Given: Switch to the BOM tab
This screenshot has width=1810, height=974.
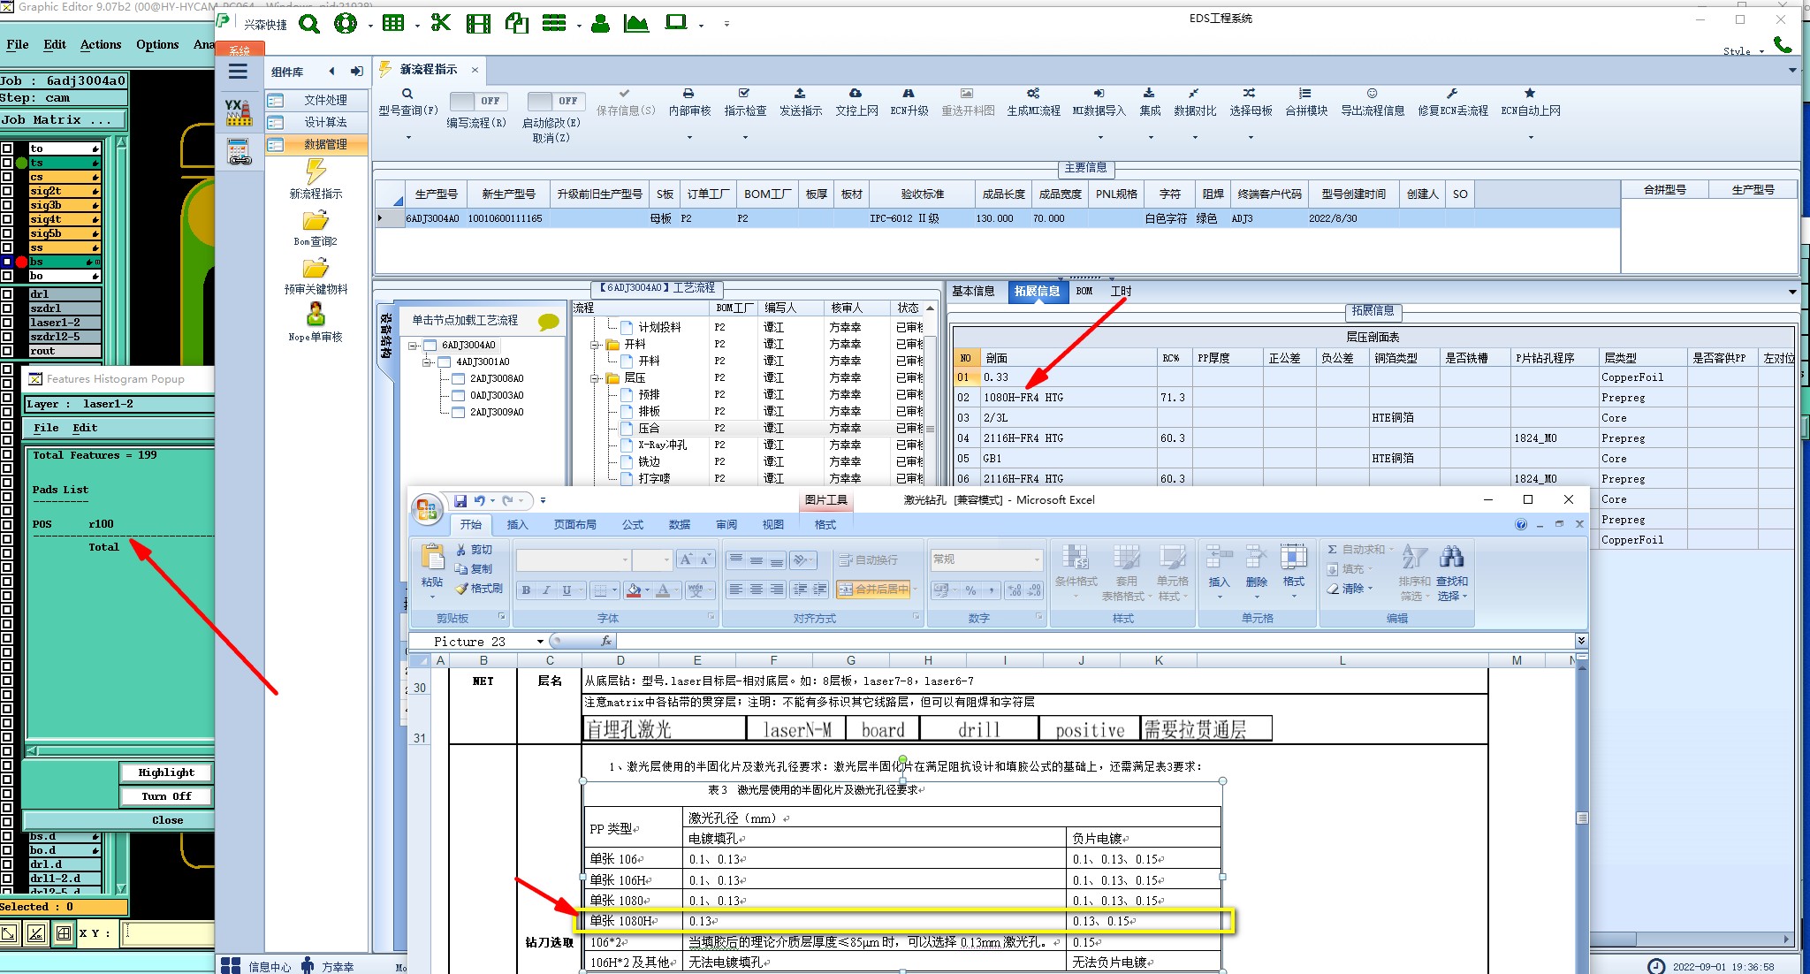Looking at the screenshot, I should click(1084, 291).
